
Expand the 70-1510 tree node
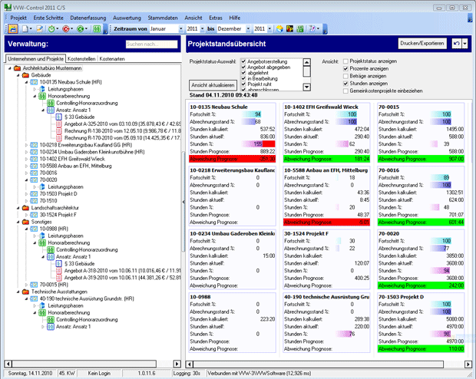tap(26, 201)
